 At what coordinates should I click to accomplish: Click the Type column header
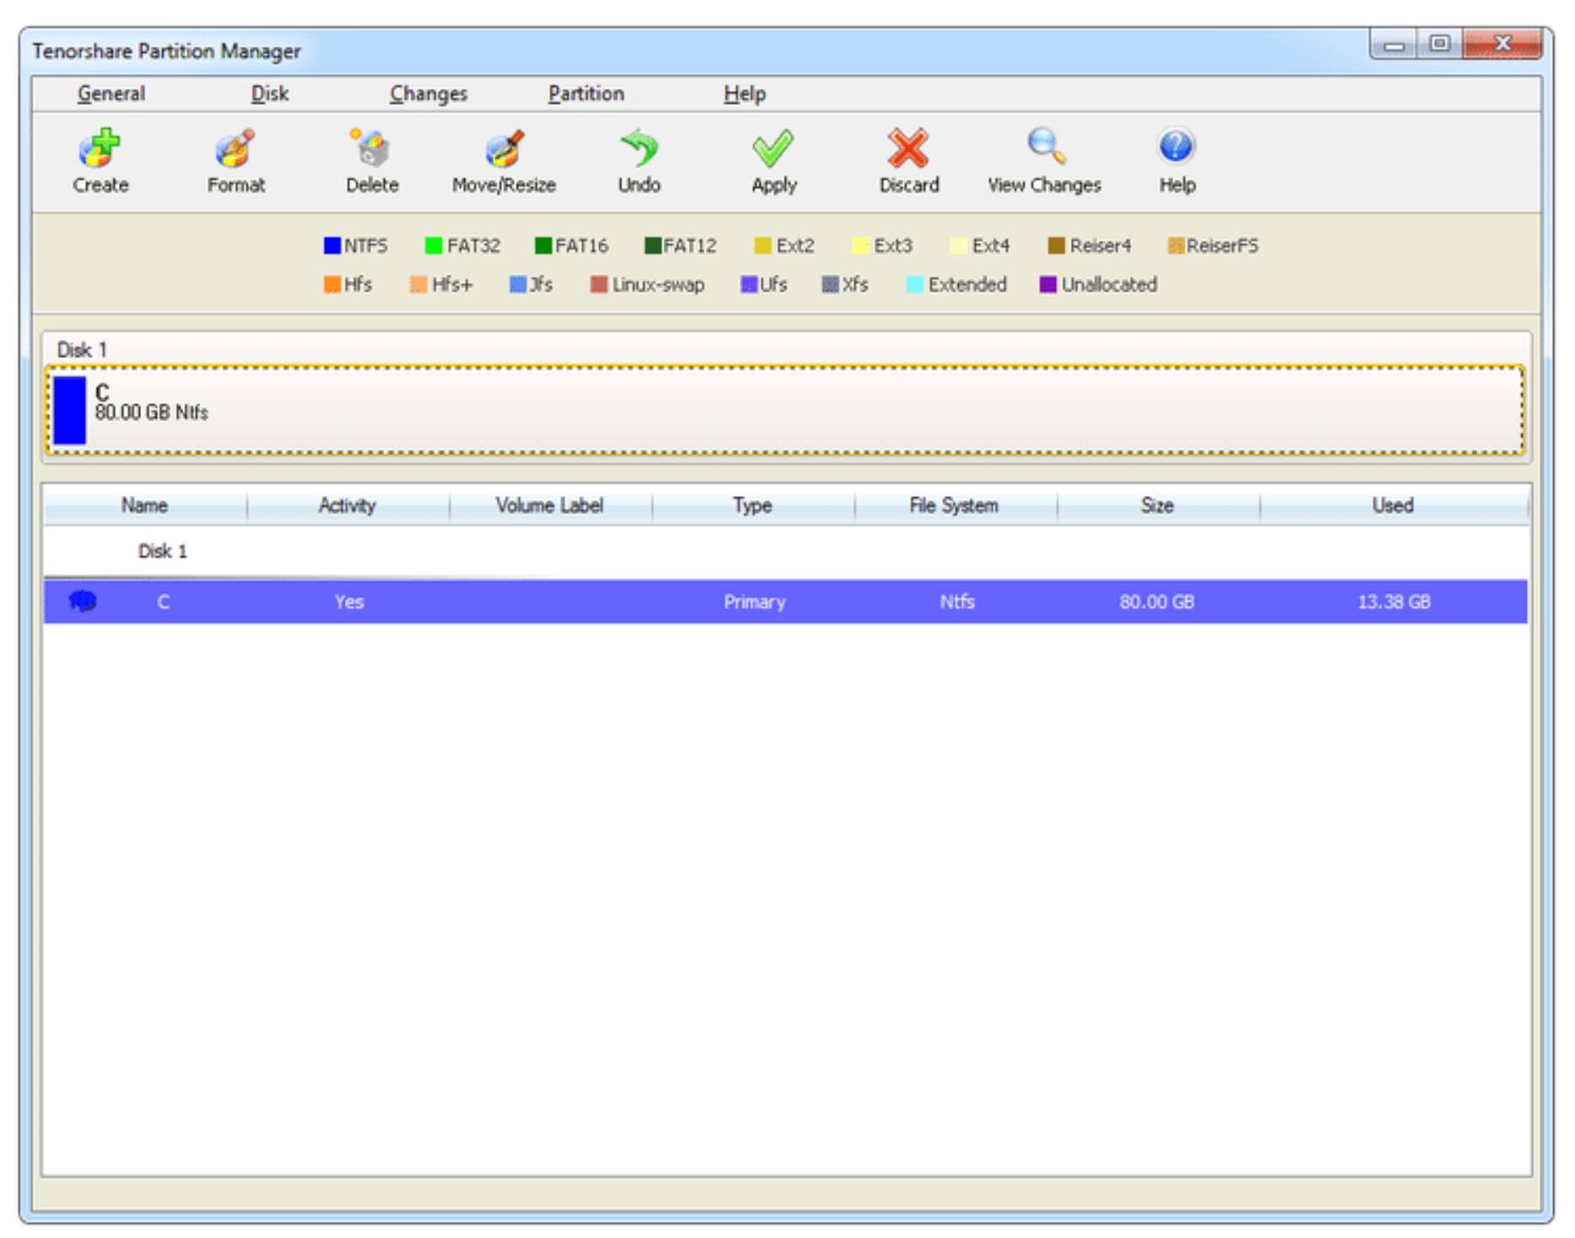(x=752, y=505)
